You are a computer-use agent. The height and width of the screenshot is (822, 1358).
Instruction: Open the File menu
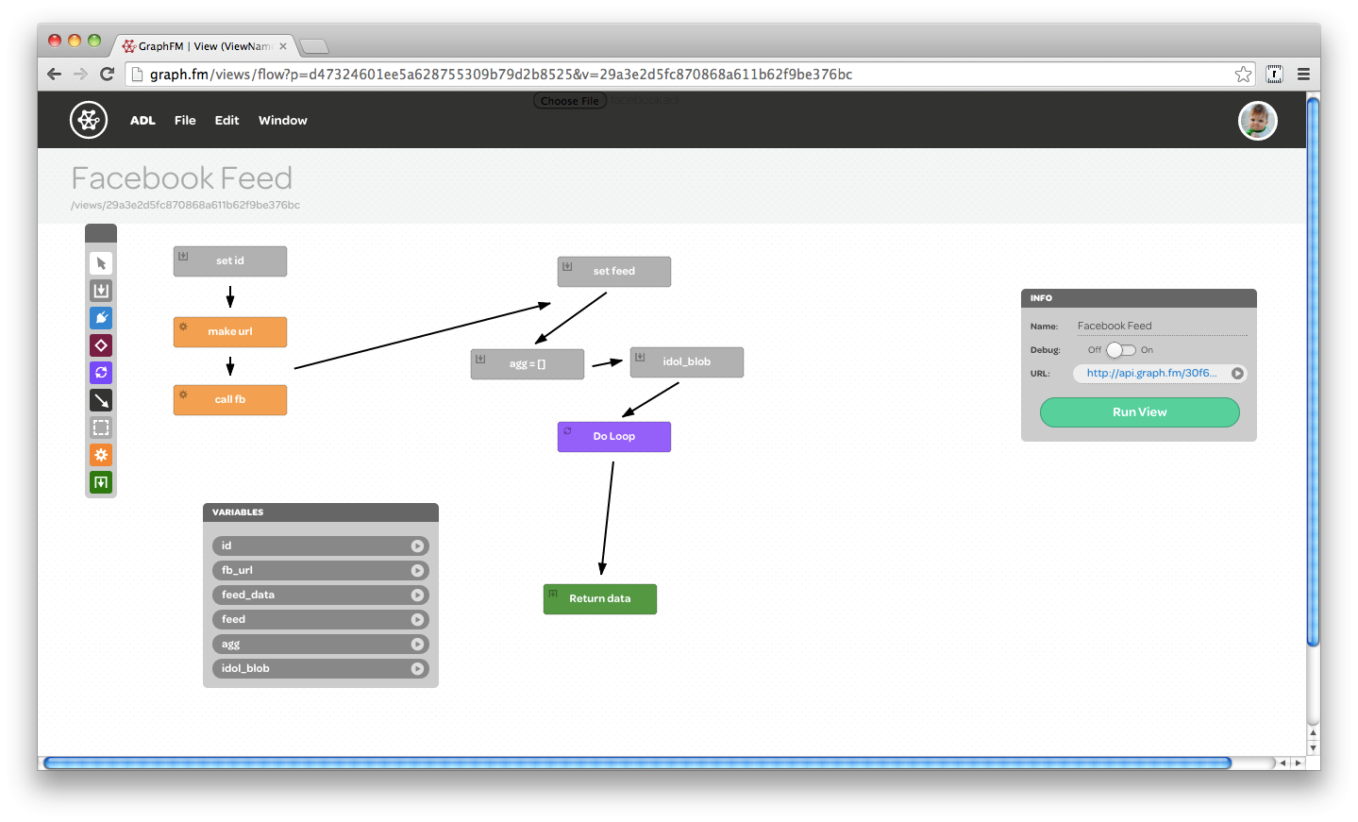pyautogui.click(x=185, y=121)
